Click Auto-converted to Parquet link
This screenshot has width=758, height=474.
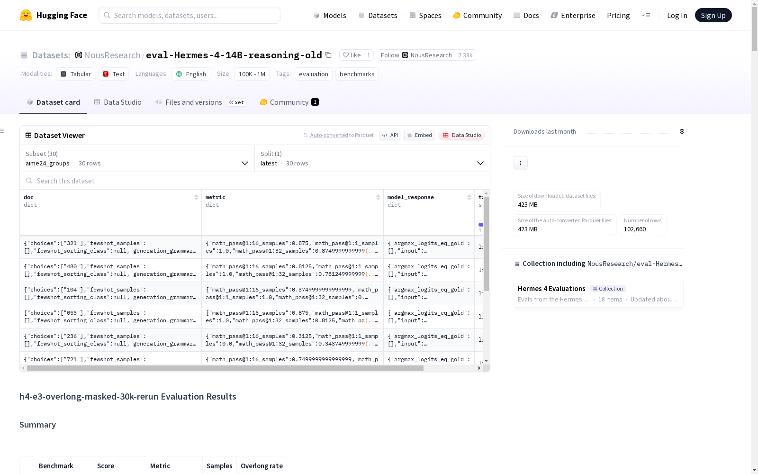point(342,135)
